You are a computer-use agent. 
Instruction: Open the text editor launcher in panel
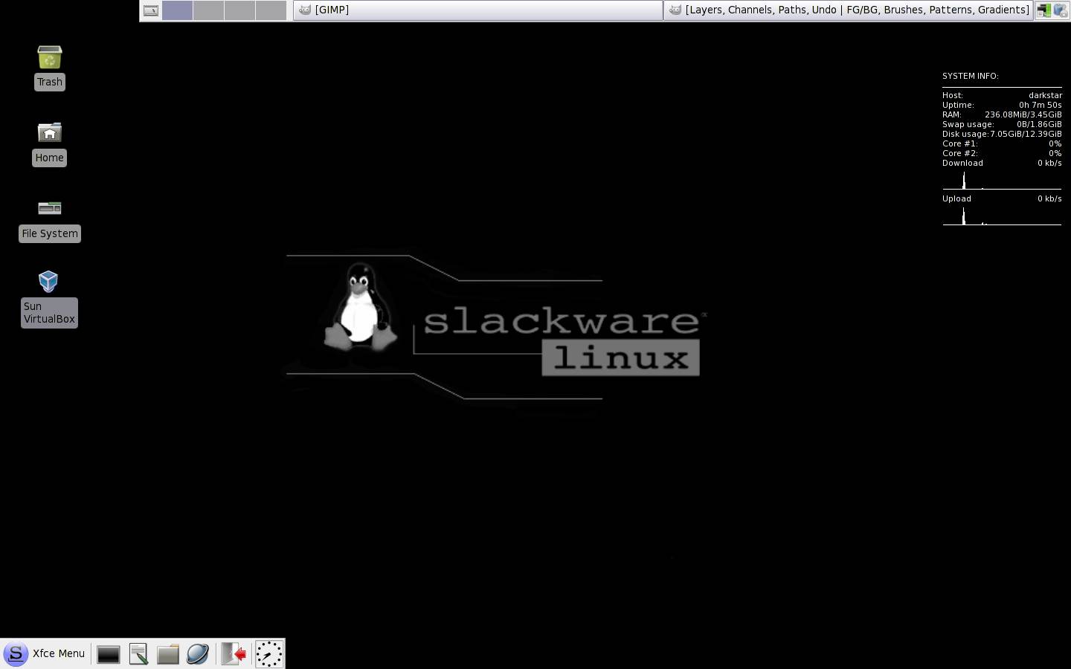138,654
